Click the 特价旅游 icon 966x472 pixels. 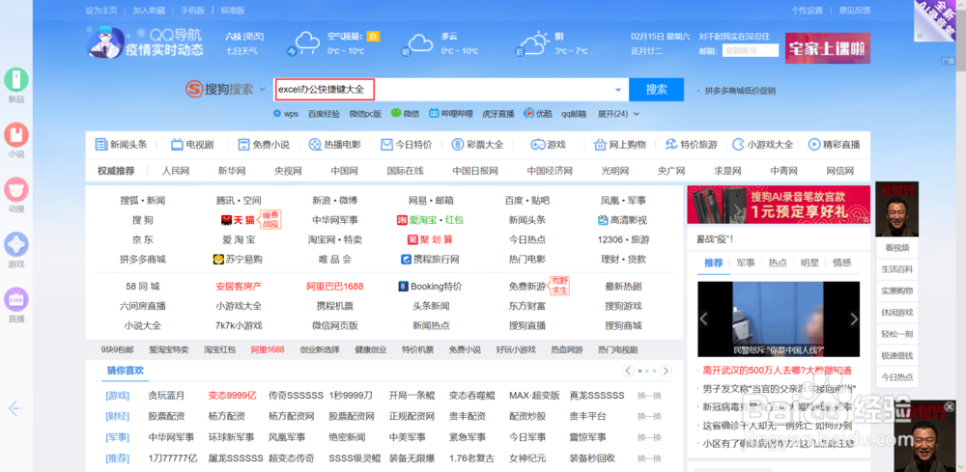(671, 145)
